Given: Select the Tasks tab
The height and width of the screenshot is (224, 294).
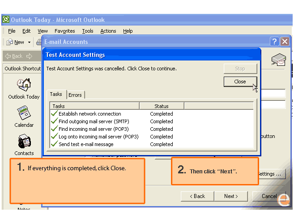Looking at the screenshot, I should point(56,94).
